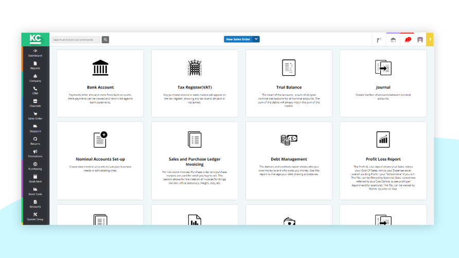Select Sales Order in the sidebar
The image size is (459, 258).
(x=35, y=116)
